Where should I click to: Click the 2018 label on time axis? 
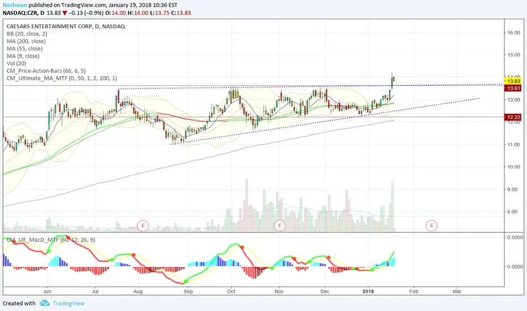click(x=368, y=291)
